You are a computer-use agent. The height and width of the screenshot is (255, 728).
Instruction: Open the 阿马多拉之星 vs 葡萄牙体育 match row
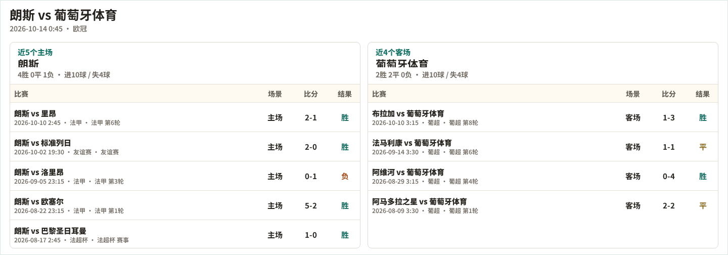coord(543,205)
